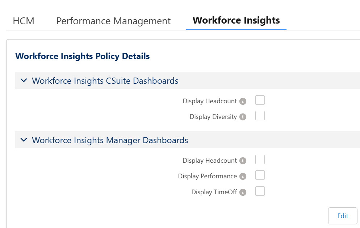Check Display Headcount under Manager Dashboards
The height and width of the screenshot is (228, 360).
pyautogui.click(x=260, y=160)
